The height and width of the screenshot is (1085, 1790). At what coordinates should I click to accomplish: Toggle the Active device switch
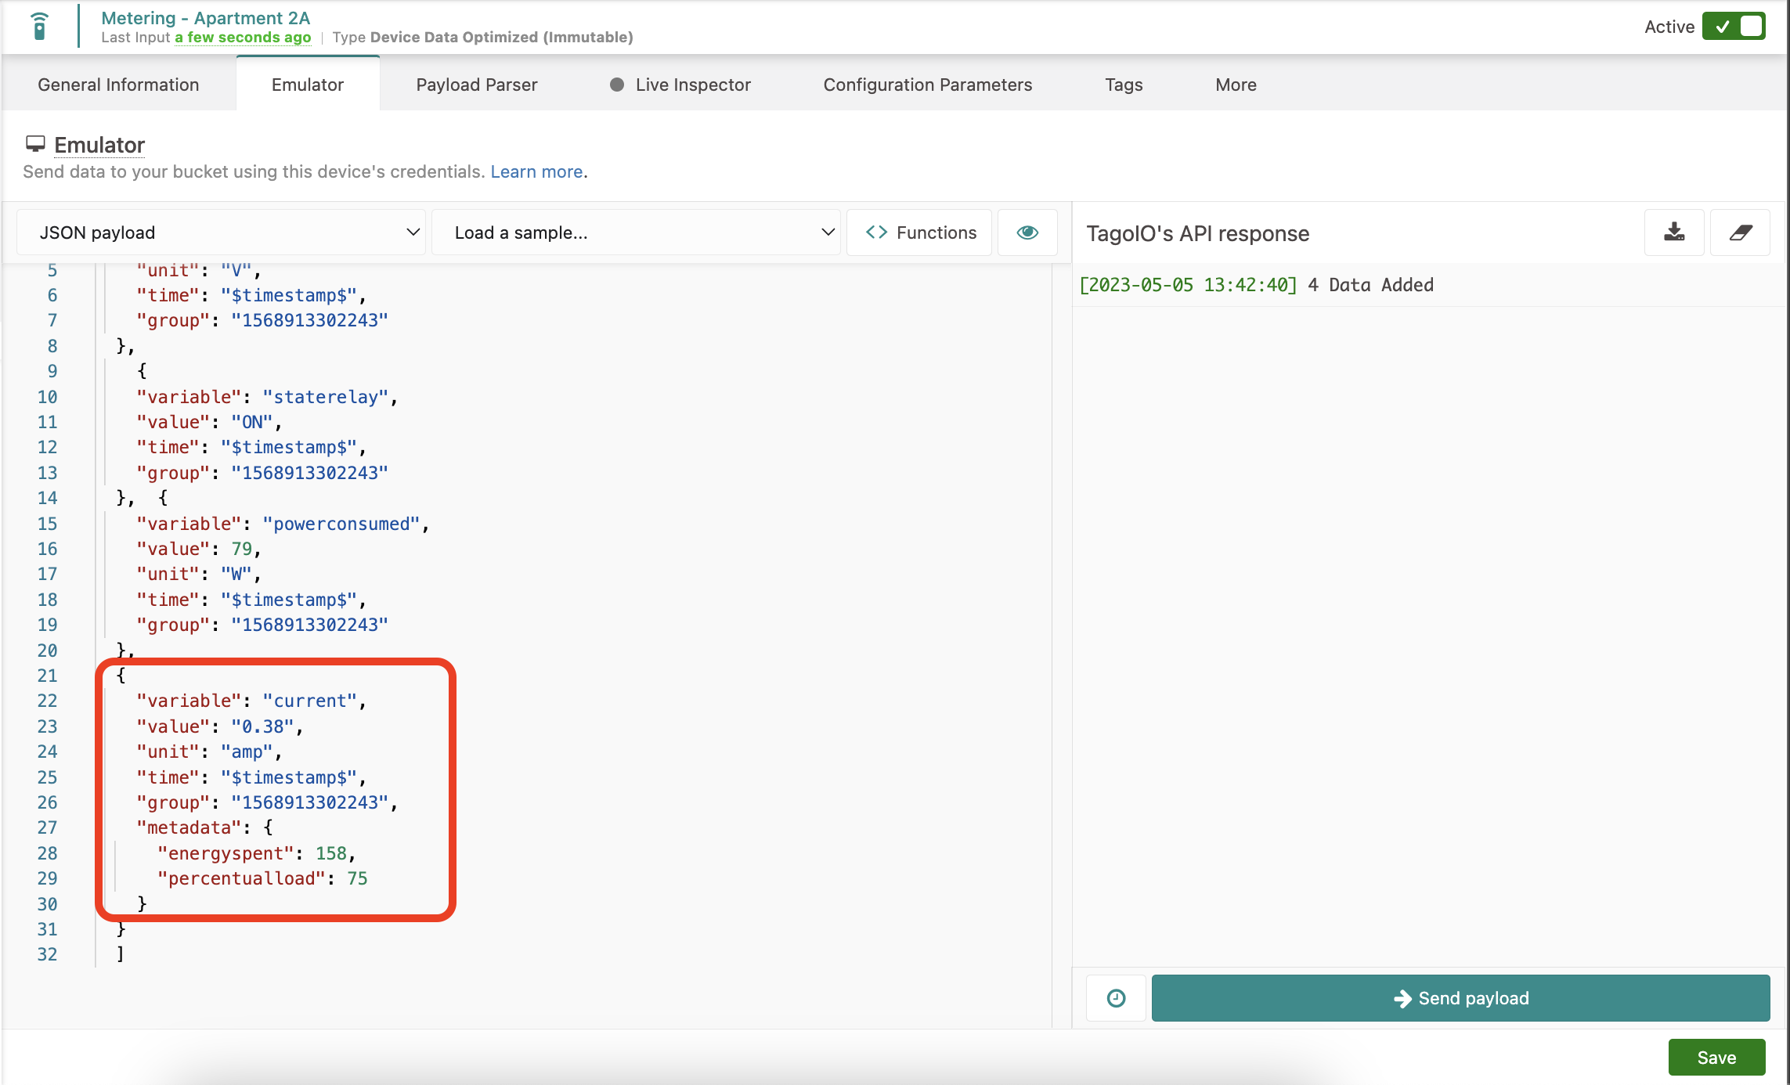click(x=1734, y=27)
